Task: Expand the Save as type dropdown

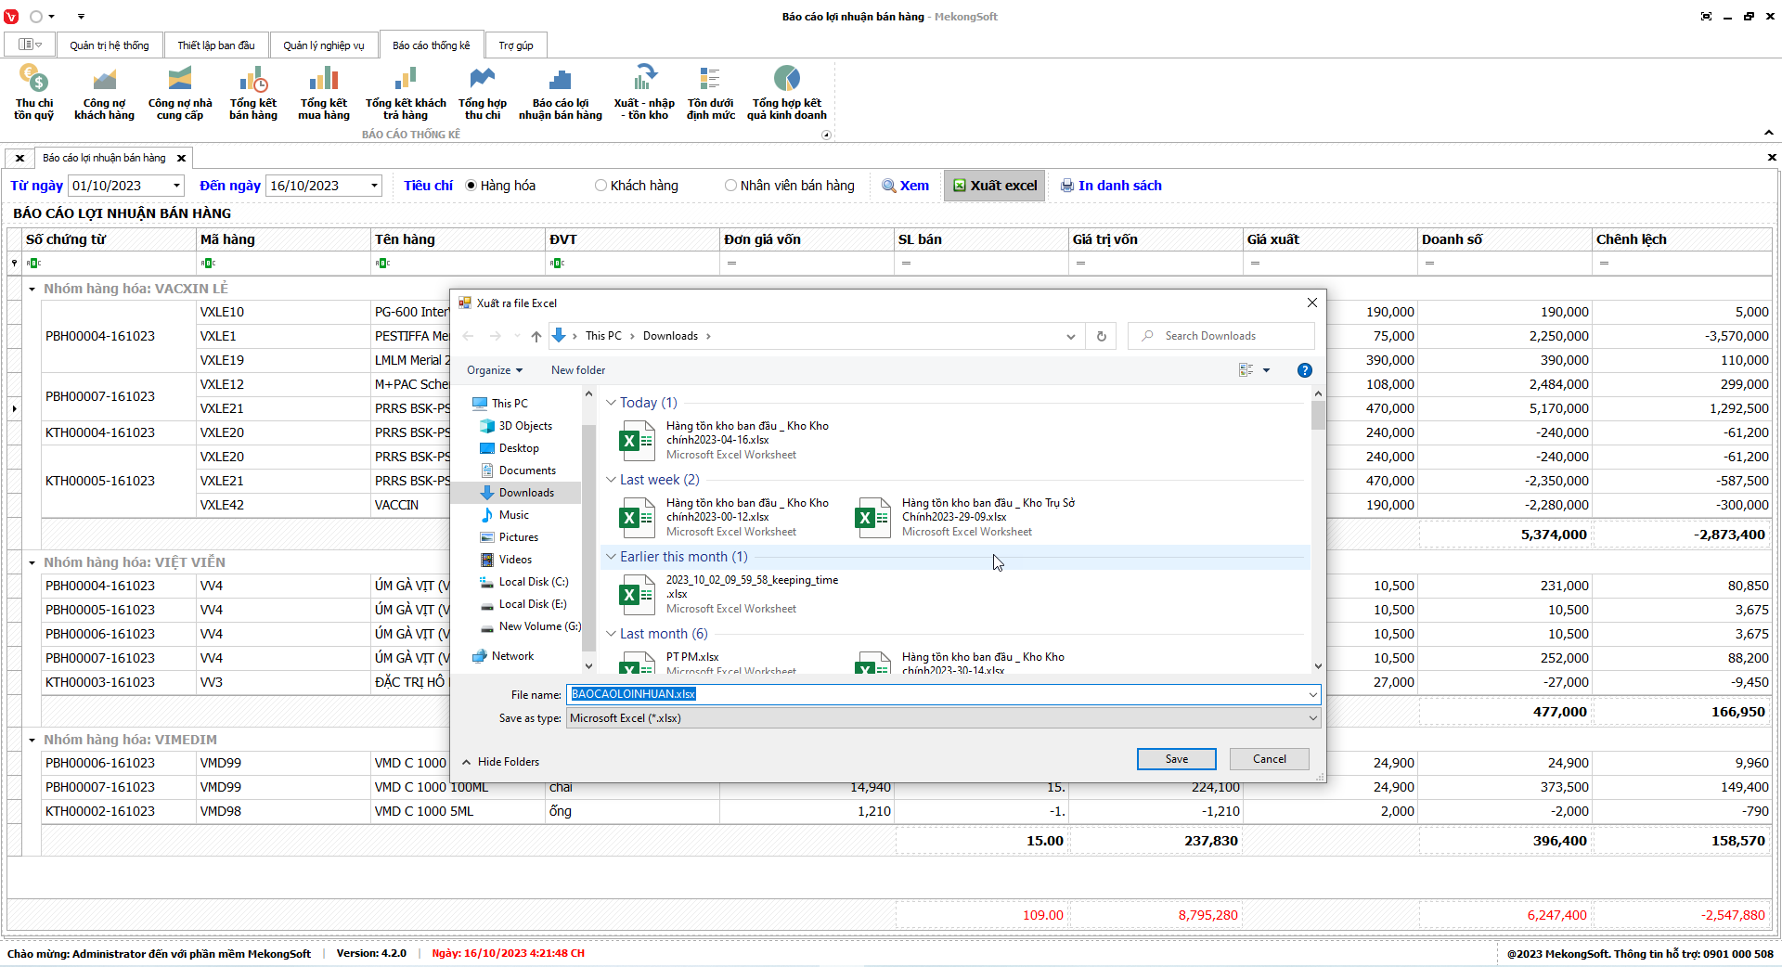Action: click(1312, 718)
